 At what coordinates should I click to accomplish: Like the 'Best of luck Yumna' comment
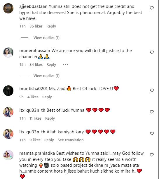[x=152, y=112]
